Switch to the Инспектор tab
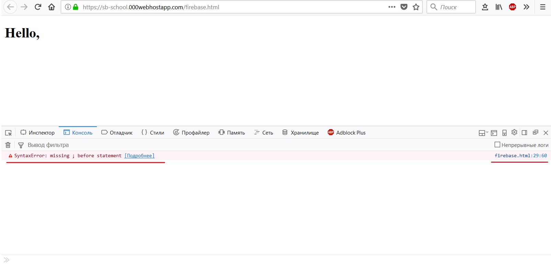This screenshot has width=551, height=266. 37,132
